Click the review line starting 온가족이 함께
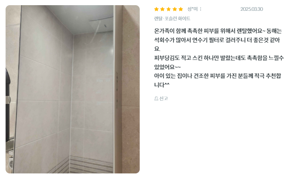Viewport: 289px width, 179px height. coord(218,31)
